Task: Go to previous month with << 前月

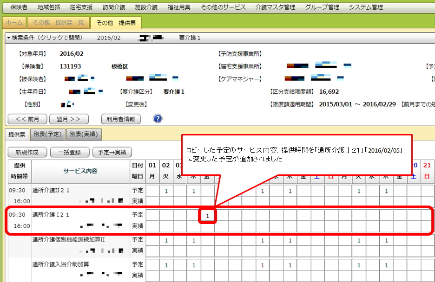Action: pos(27,119)
